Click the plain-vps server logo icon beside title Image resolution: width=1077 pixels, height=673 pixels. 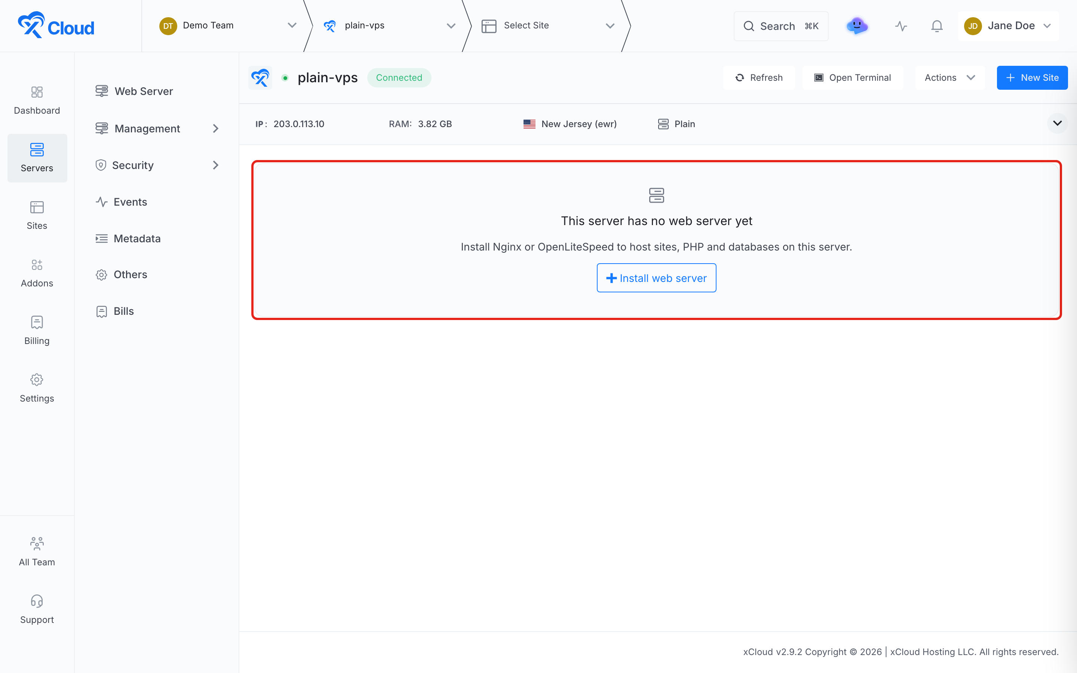tap(260, 78)
